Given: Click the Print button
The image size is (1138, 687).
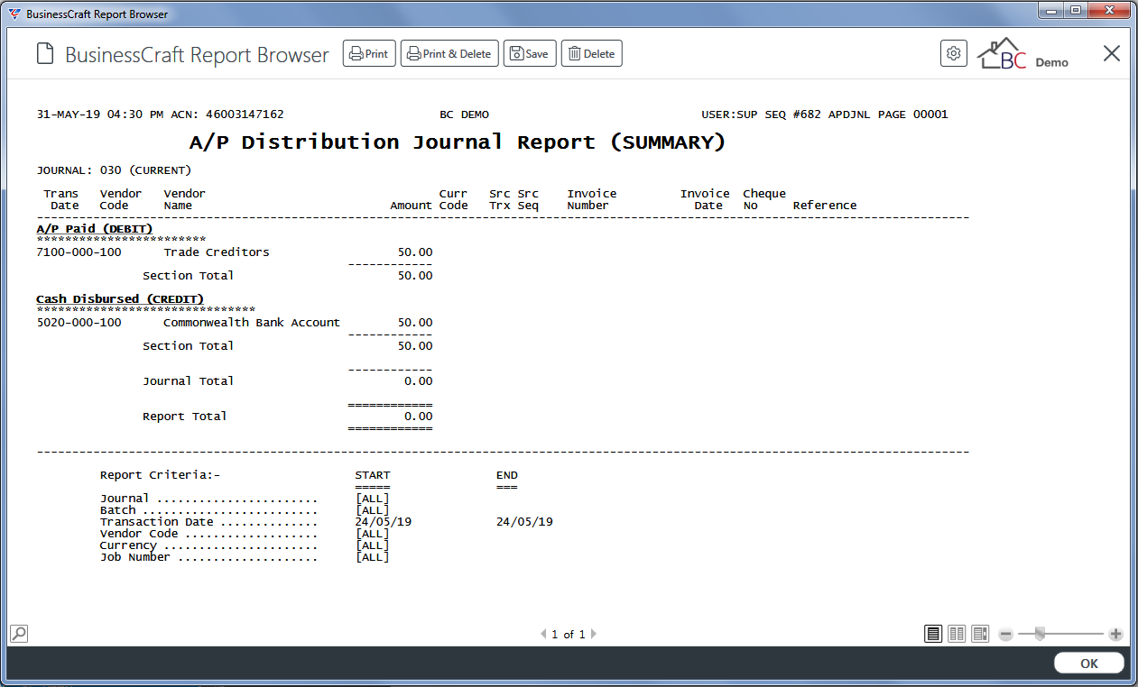Looking at the screenshot, I should pyautogui.click(x=369, y=54).
